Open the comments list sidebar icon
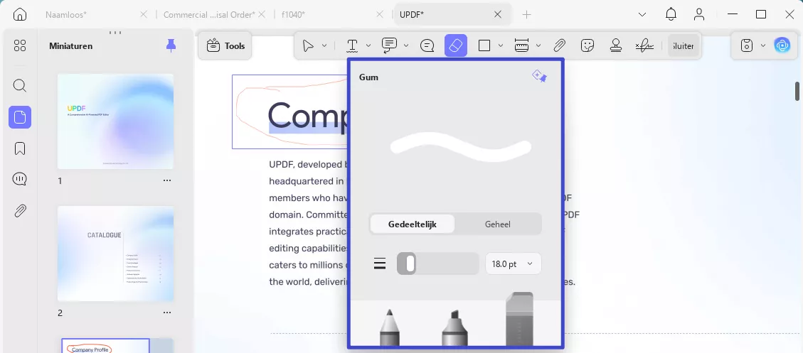 pyautogui.click(x=19, y=179)
